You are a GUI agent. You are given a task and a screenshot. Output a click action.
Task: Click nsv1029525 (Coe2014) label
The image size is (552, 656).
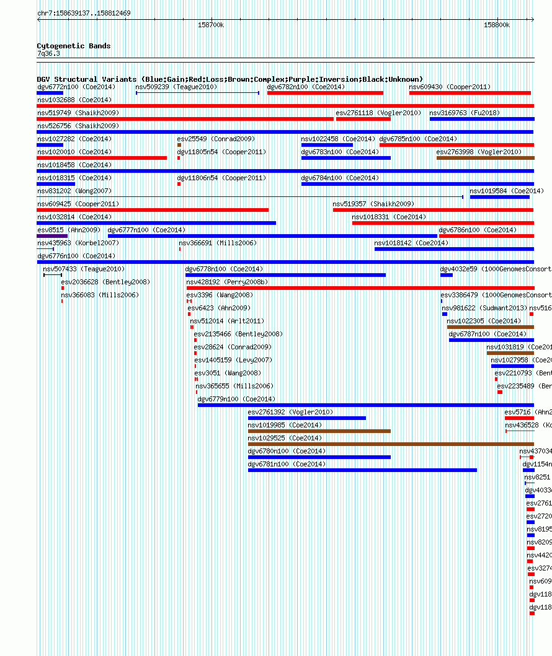285,437
